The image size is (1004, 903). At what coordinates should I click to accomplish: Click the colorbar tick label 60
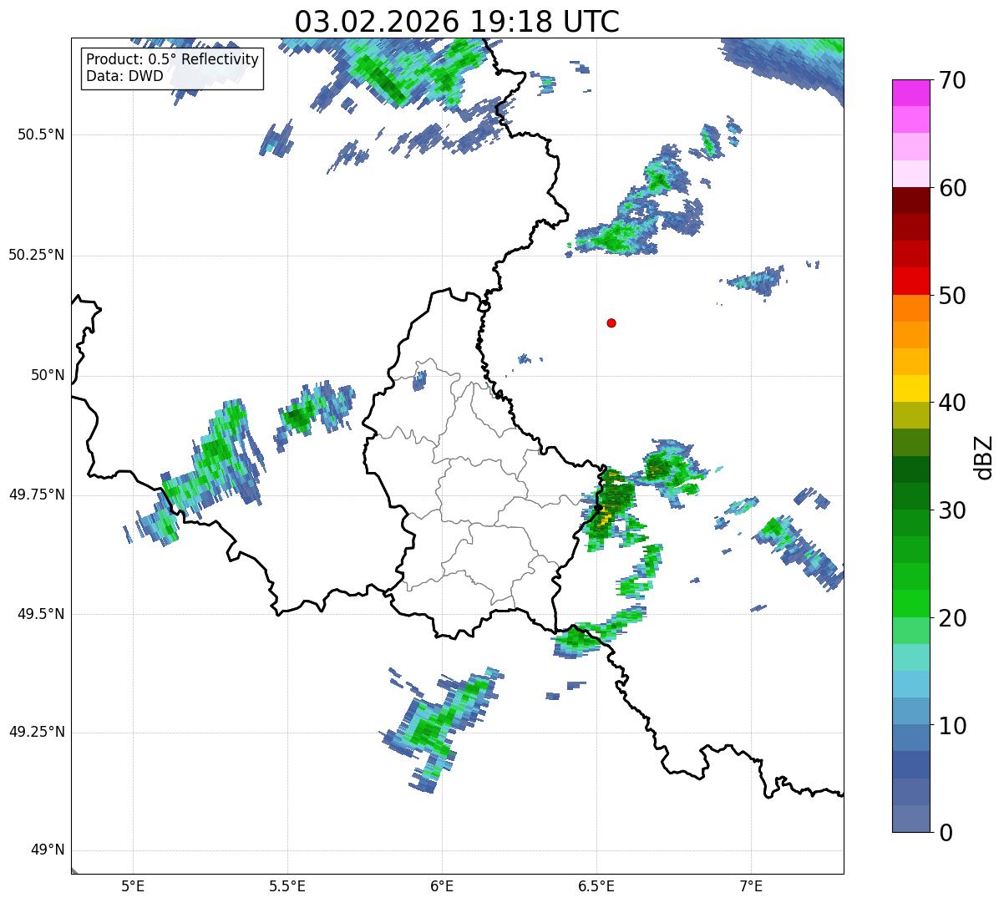pos(952,189)
